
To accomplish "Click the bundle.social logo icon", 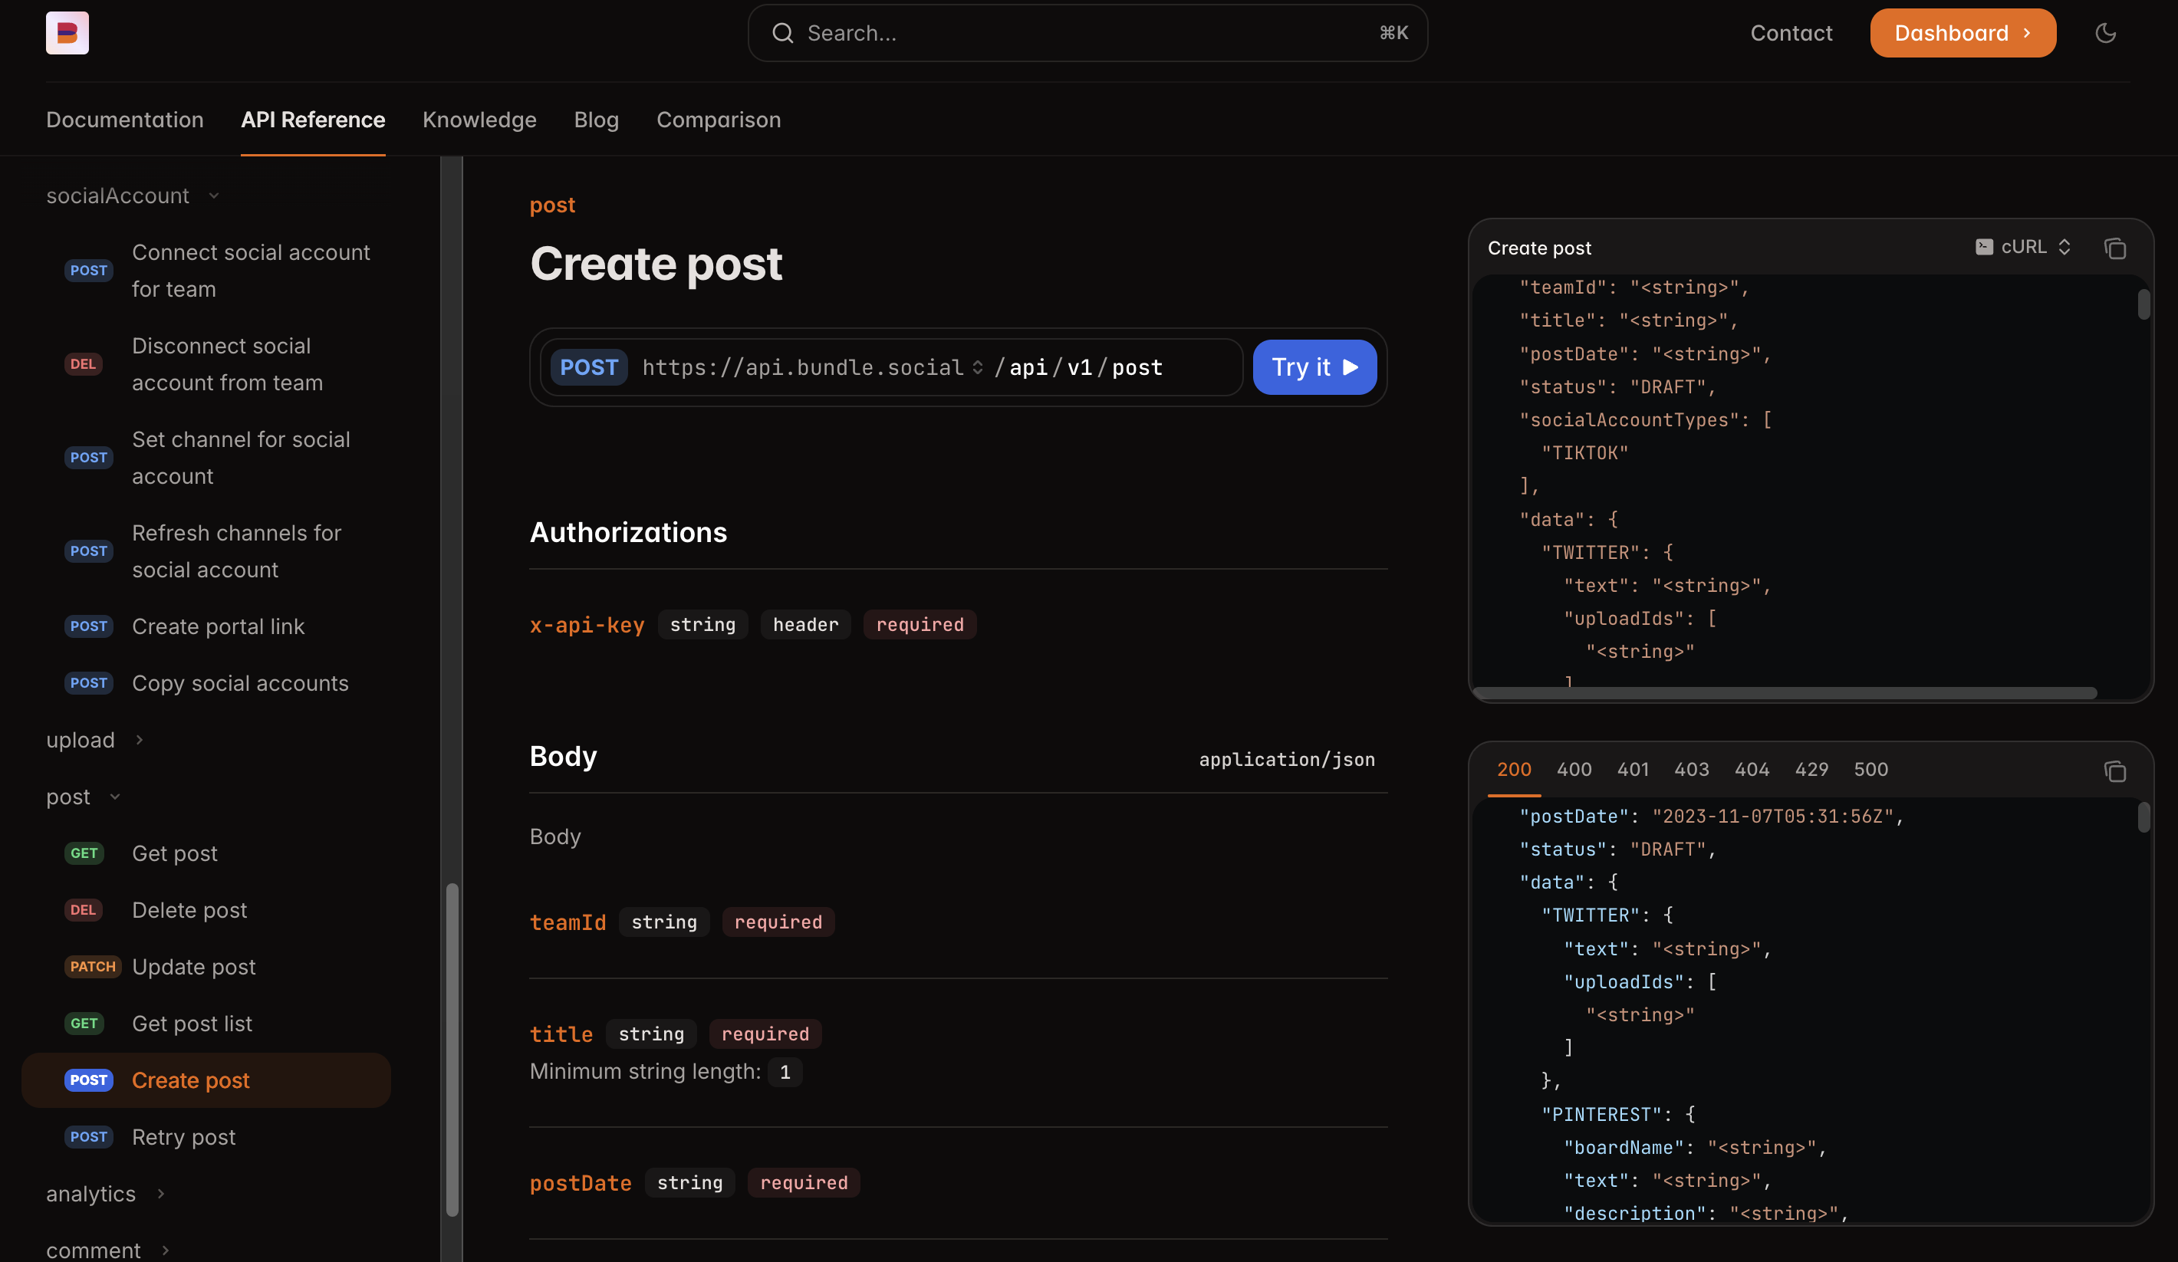I will 67,33.
